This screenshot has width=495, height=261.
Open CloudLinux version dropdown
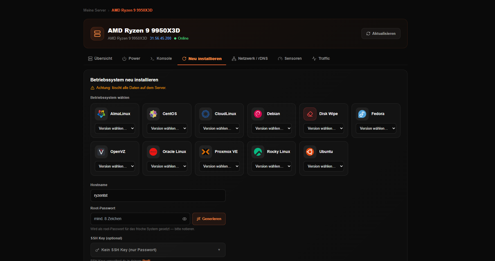click(x=219, y=128)
